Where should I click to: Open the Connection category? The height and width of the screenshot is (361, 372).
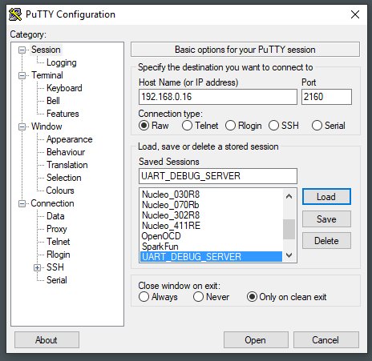(x=52, y=203)
